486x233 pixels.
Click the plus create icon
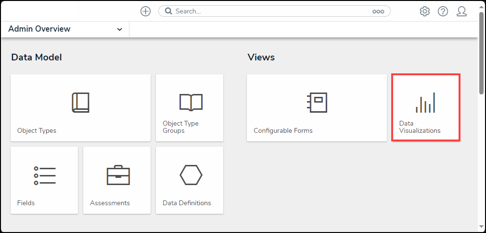pyautogui.click(x=145, y=12)
